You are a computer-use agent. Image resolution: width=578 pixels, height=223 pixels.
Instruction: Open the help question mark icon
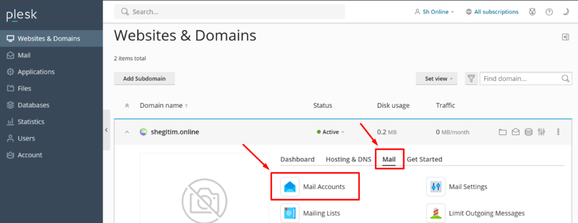(x=549, y=12)
